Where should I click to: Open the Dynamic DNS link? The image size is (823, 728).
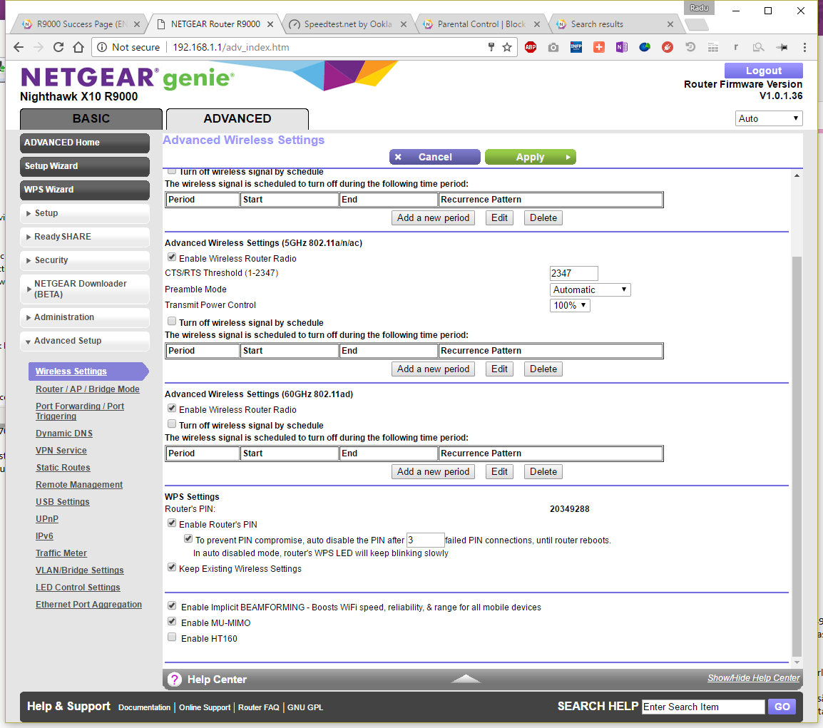click(64, 434)
